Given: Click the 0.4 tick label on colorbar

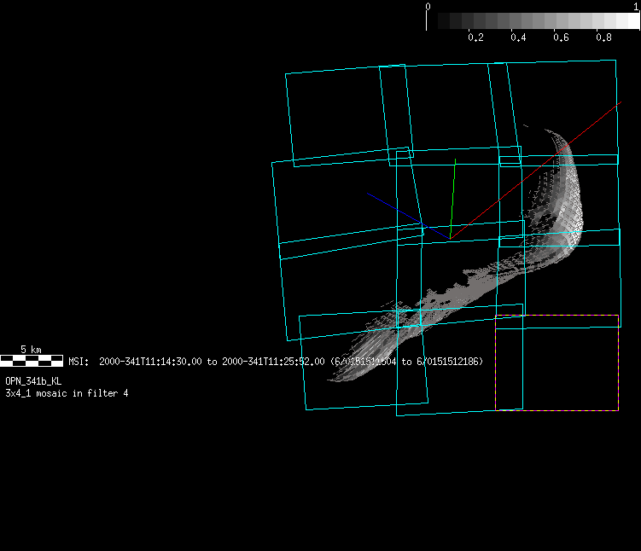Looking at the screenshot, I should (518, 38).
